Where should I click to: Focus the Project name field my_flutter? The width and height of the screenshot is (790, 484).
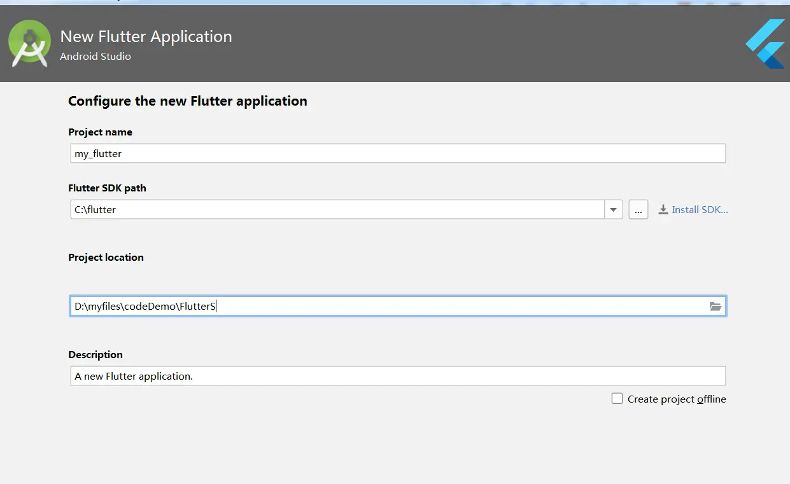(x=398, y=153)
